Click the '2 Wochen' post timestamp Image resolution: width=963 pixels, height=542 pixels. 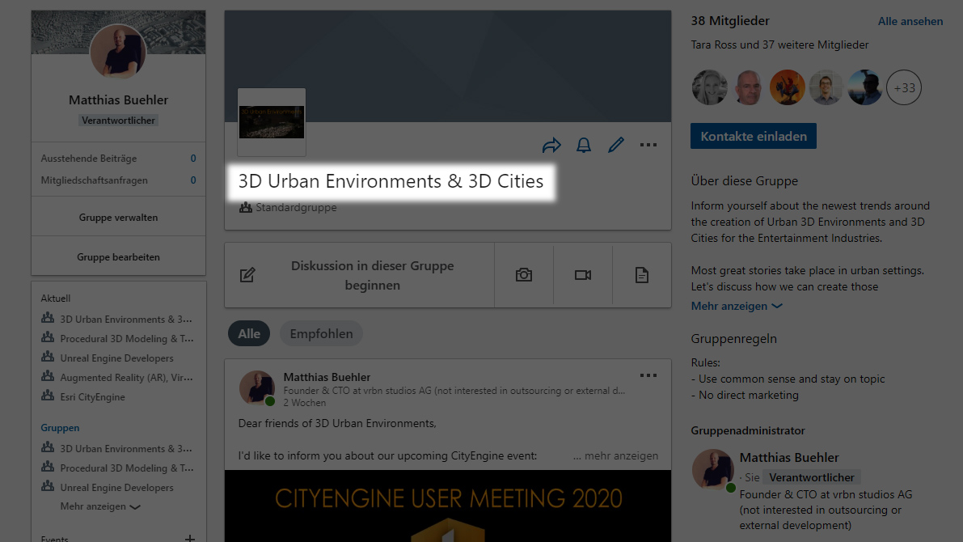click(305, 403)
